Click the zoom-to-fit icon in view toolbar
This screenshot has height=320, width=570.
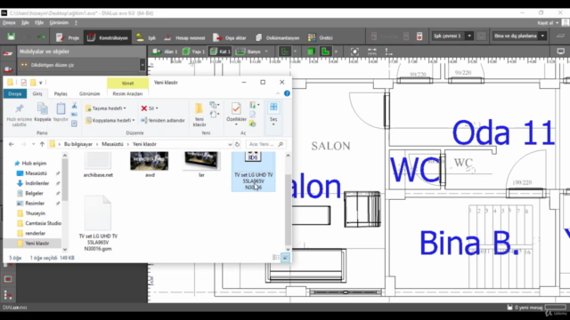(x=354, y=52)
